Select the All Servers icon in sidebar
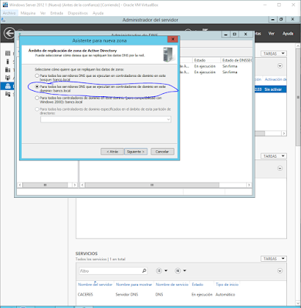The width and height of the screenshot is (301, 308). click(x=8, y=70)
